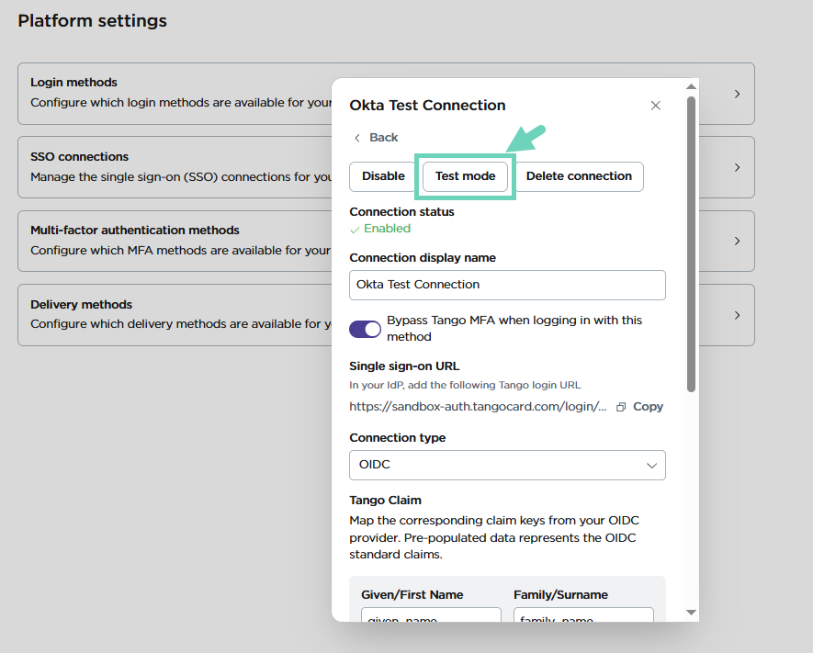Expand Login methods section chevron

click(x=737, y=94)
